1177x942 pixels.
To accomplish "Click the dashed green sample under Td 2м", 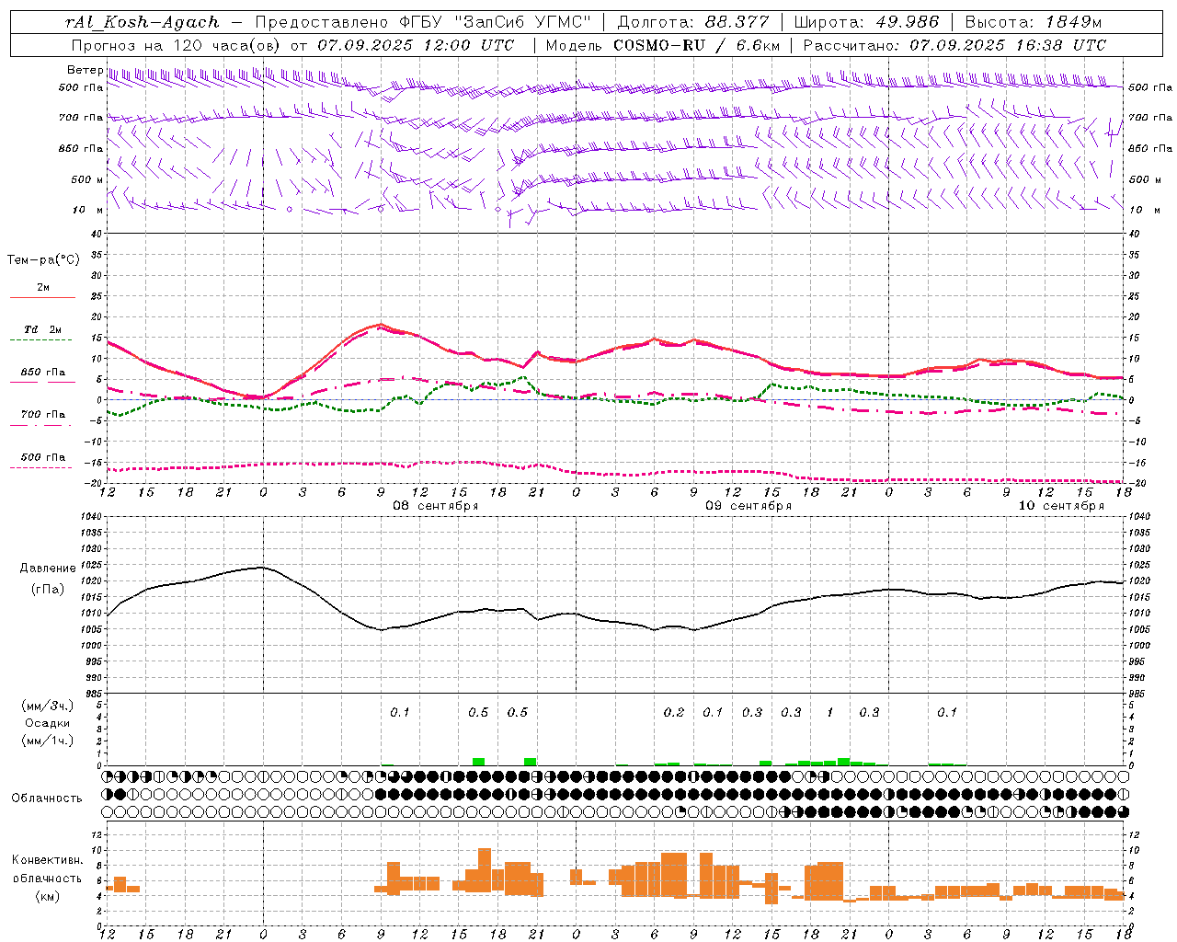I will (x=40, y=340).
